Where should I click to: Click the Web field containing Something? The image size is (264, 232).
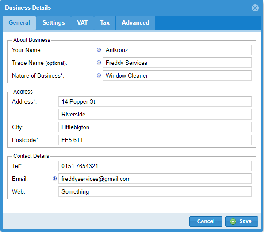155,191
